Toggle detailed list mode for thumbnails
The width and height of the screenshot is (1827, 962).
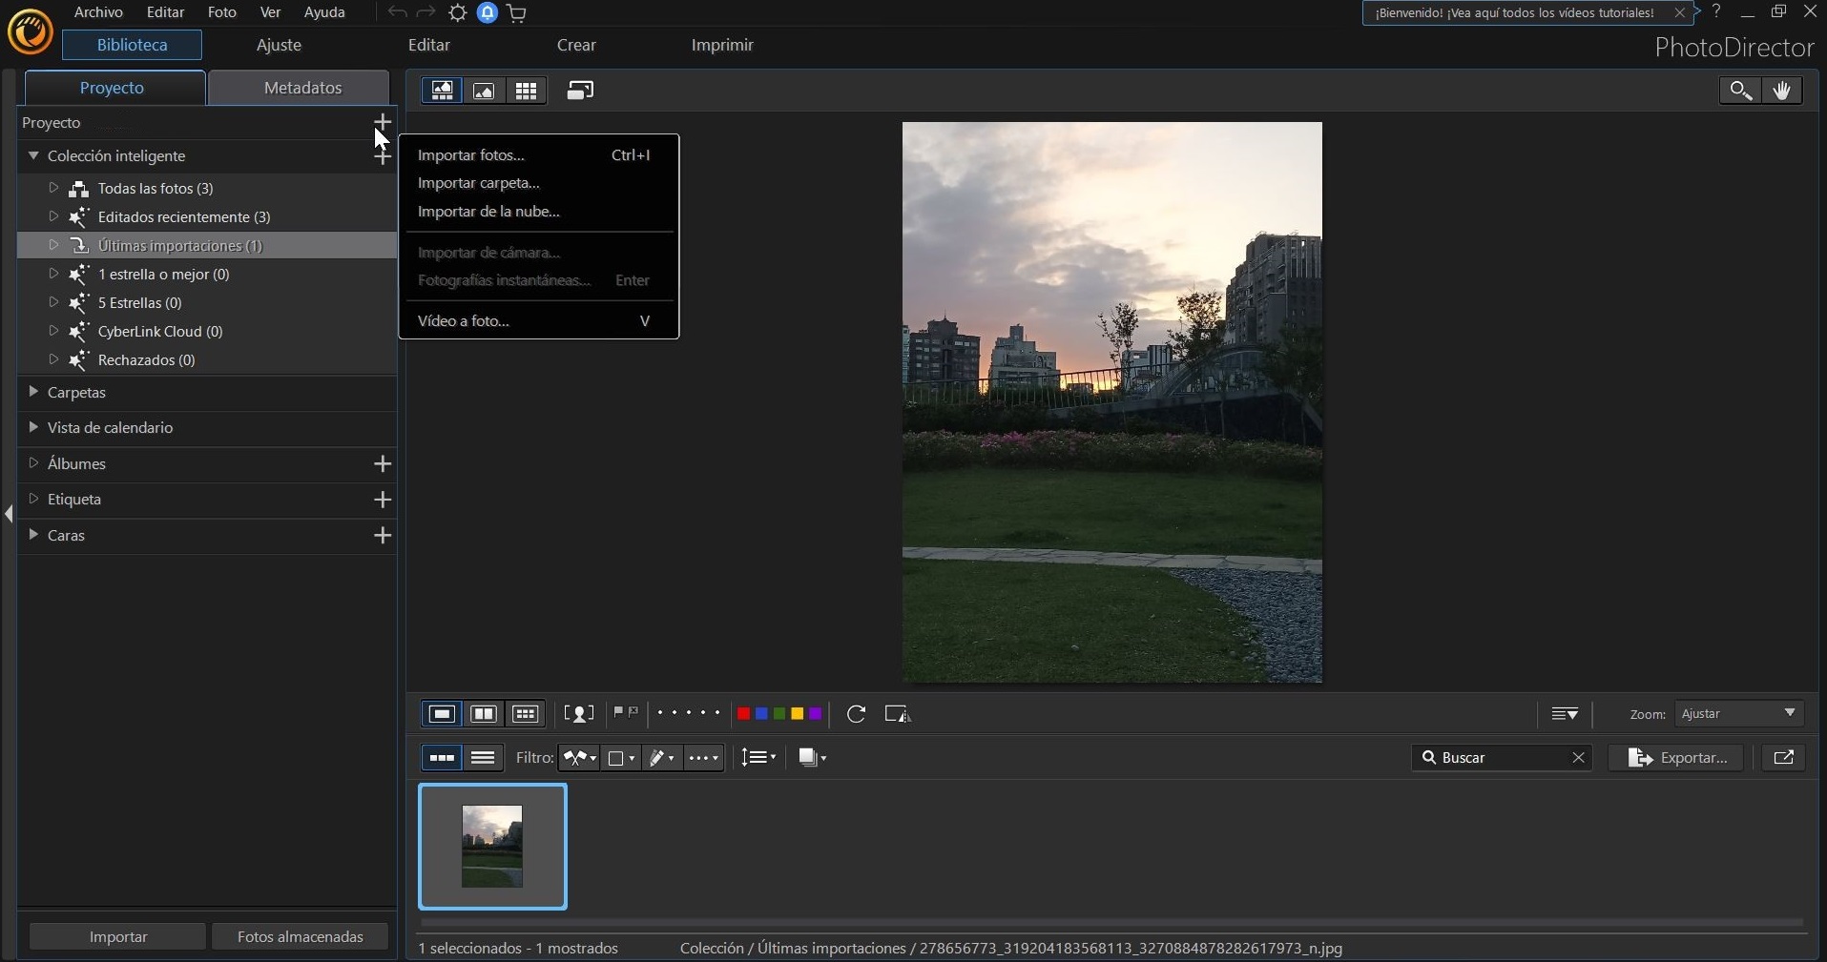482,757
